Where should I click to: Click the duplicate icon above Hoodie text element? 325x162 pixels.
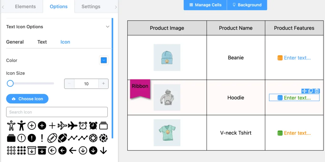point(310,91)
